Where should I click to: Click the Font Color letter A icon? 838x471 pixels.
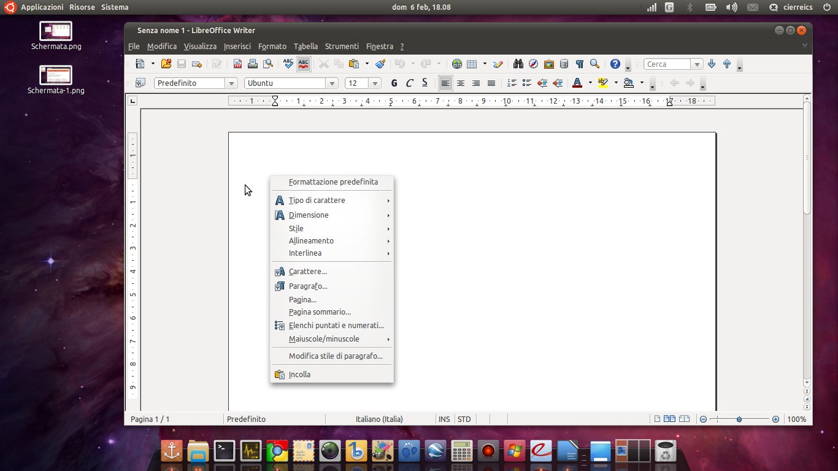pyautogui.click(x=577, y=83)
